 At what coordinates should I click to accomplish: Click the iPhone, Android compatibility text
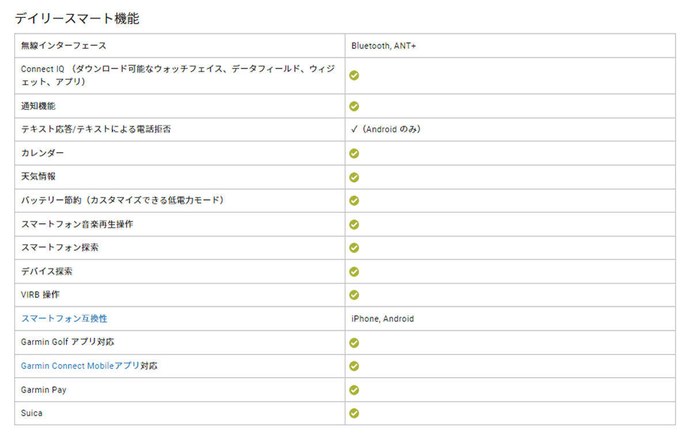[x=382, y=318]
